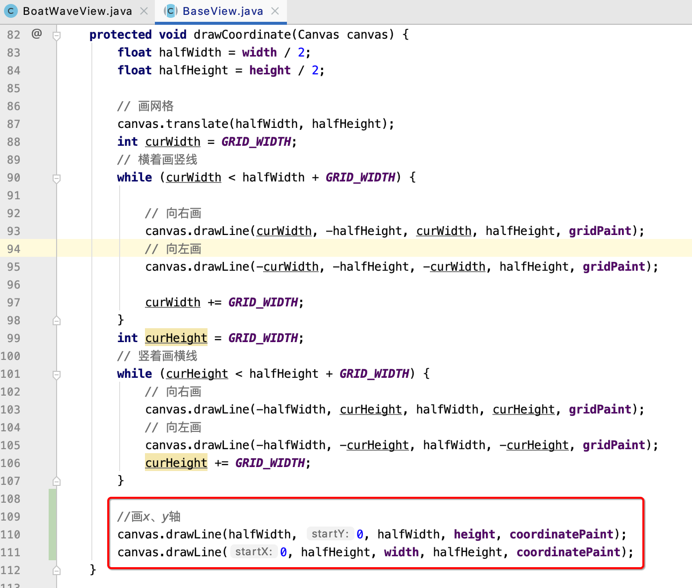Click curWidth on line 97
This screenshot has height=588, width=692.
tap(173, 302)
